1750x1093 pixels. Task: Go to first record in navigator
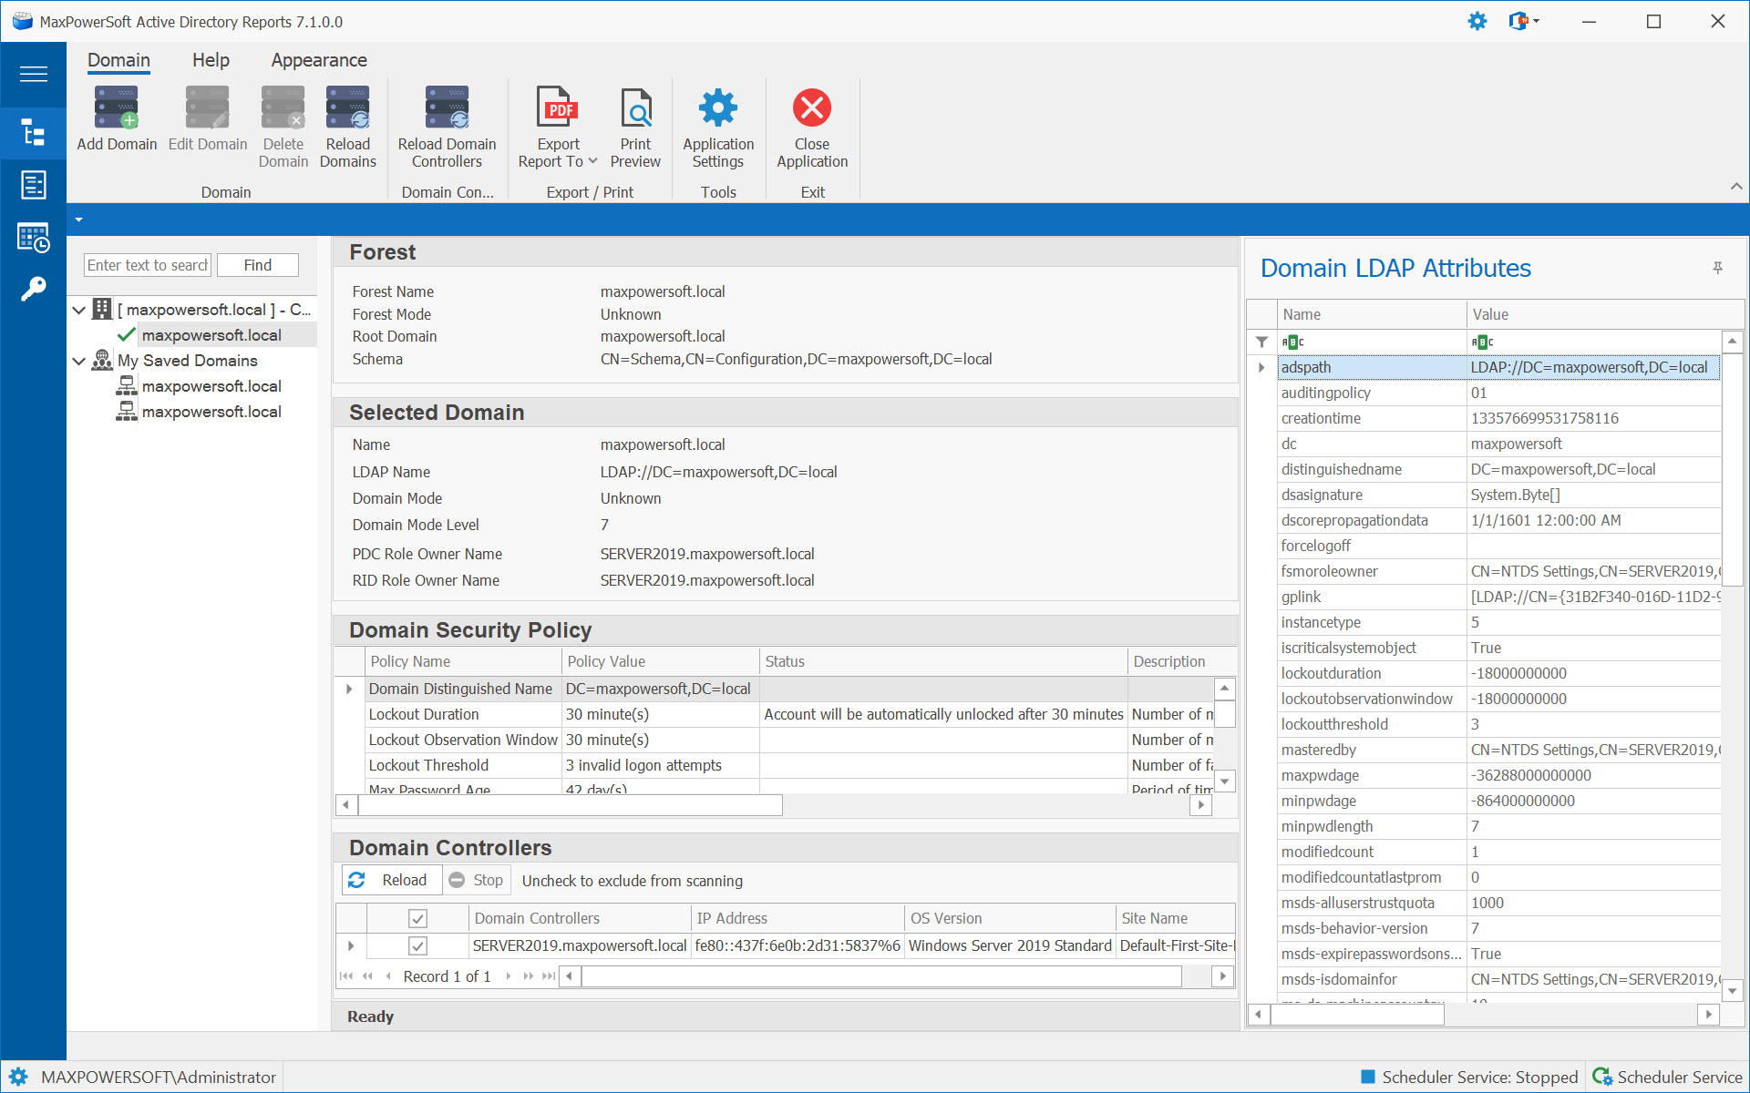tap(346, 976)
